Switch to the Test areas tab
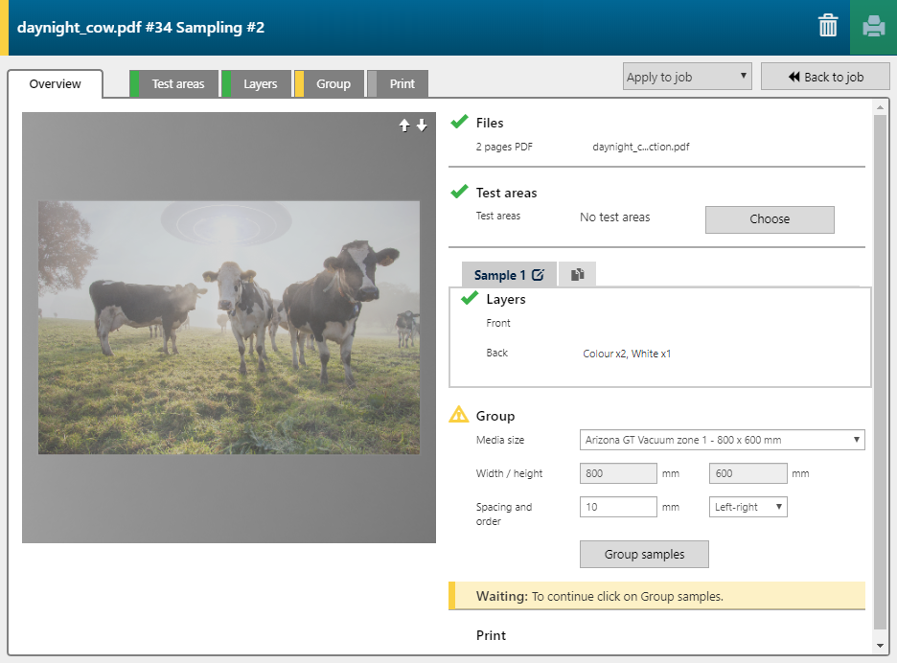 pos(173,84)
